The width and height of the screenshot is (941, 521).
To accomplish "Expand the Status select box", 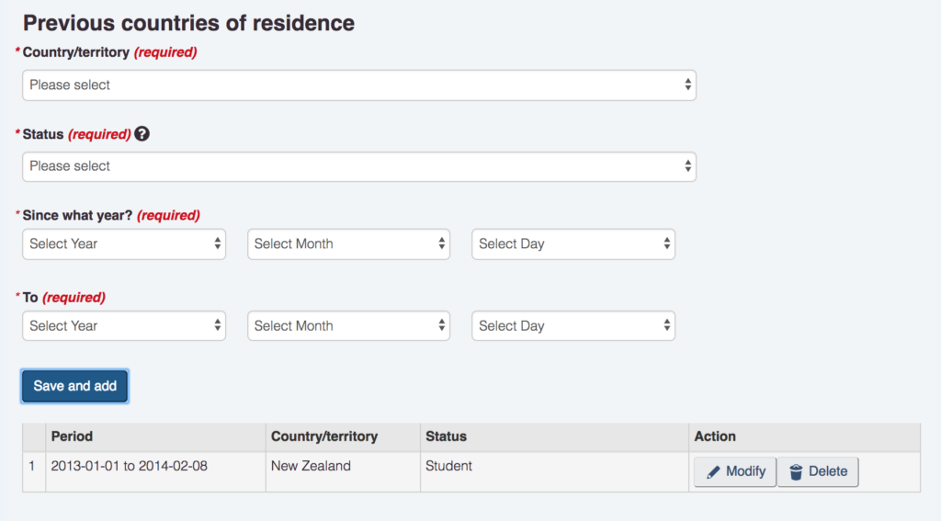I will tap(358, 166).
